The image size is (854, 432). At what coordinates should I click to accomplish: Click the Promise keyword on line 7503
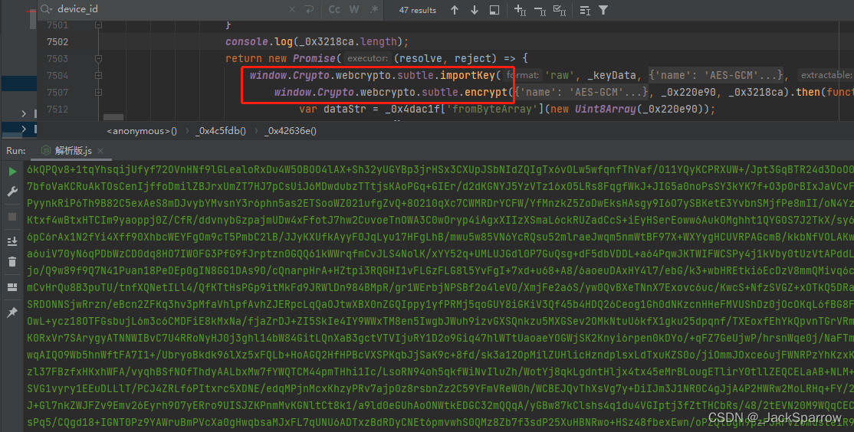point(314,58)
